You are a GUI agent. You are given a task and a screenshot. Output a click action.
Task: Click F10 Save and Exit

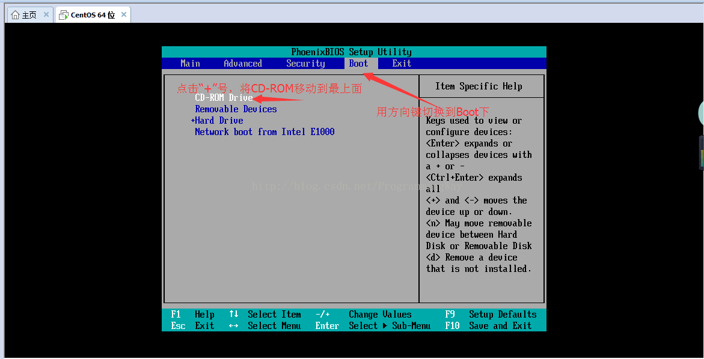click(x=488, y=326)
